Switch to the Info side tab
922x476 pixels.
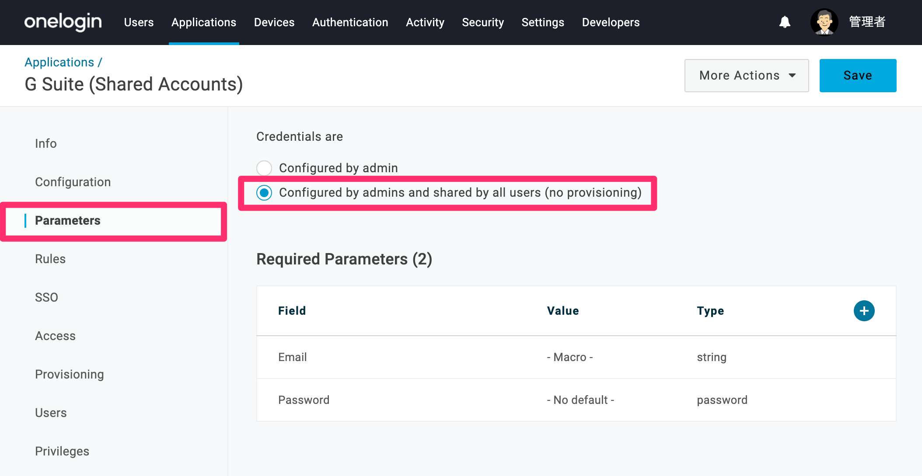pyautogui.click(x=46, y=143)
